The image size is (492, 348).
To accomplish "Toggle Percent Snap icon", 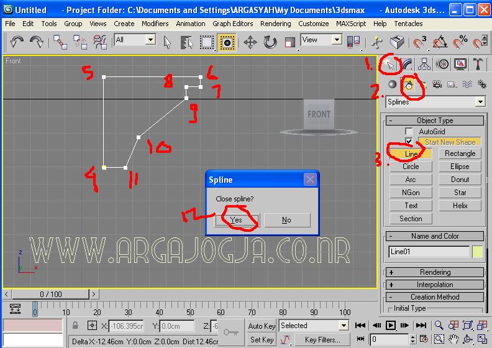I will coord(460,42).
